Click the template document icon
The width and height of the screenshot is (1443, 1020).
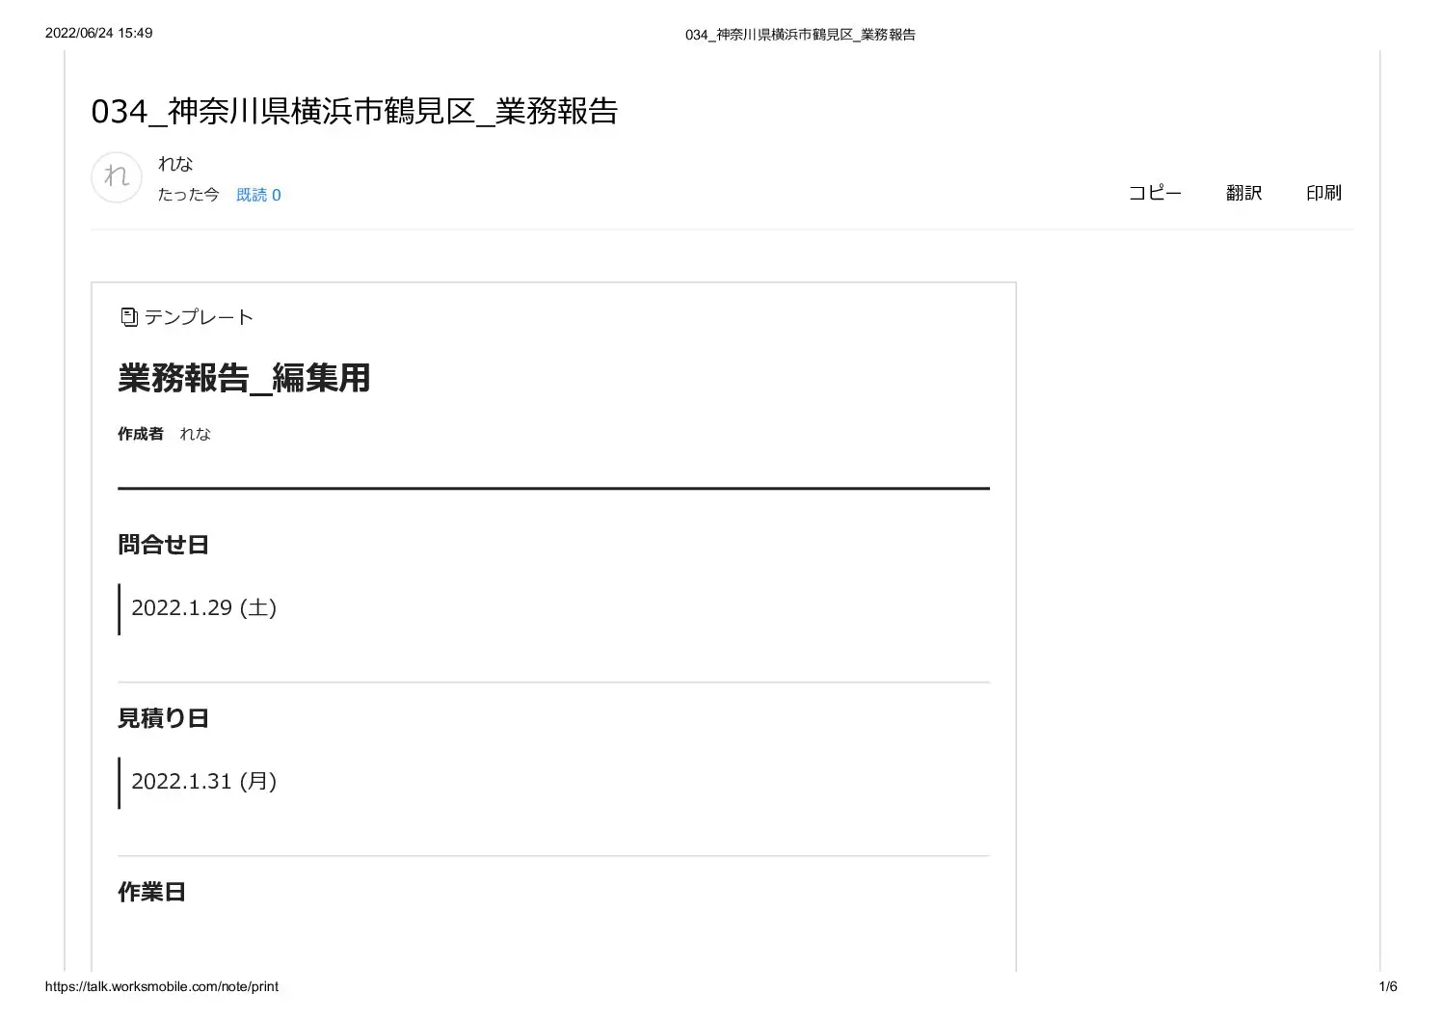[129, 317]
